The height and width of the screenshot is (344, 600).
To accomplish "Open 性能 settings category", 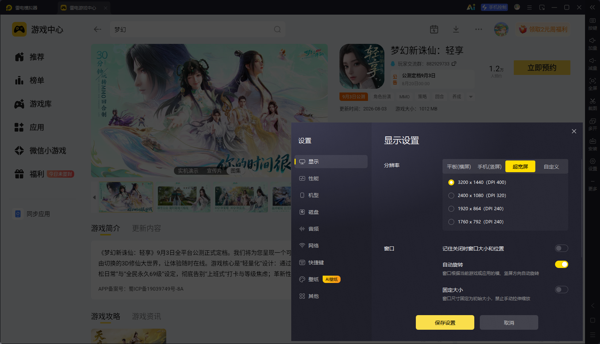I will click(x=331, y=178).
